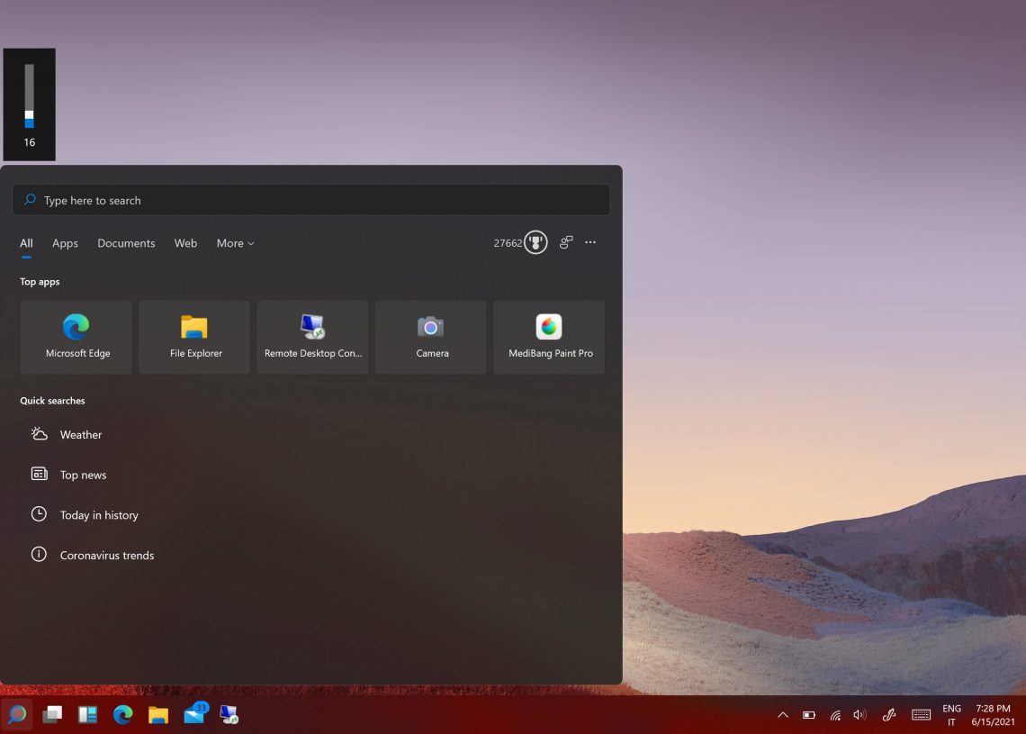
Task: Show hidden icons in the system tray
Action: point(782,714)
